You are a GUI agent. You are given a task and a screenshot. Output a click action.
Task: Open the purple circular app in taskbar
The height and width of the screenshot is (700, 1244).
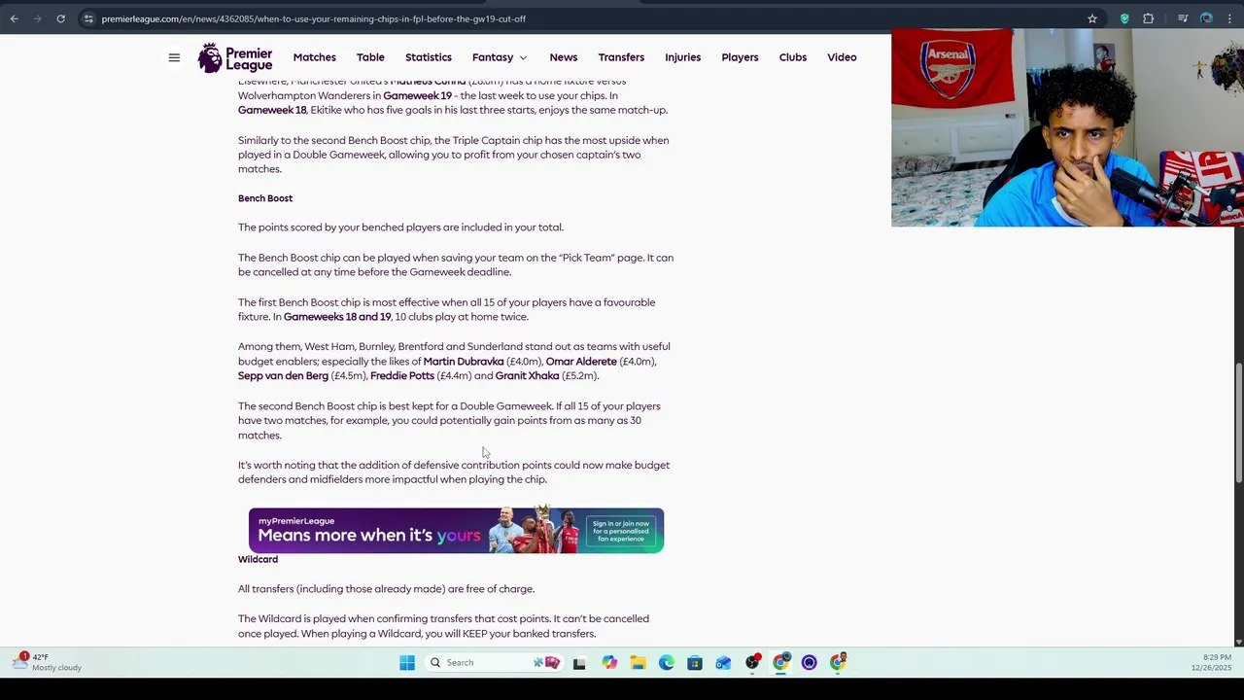(810, 663)
